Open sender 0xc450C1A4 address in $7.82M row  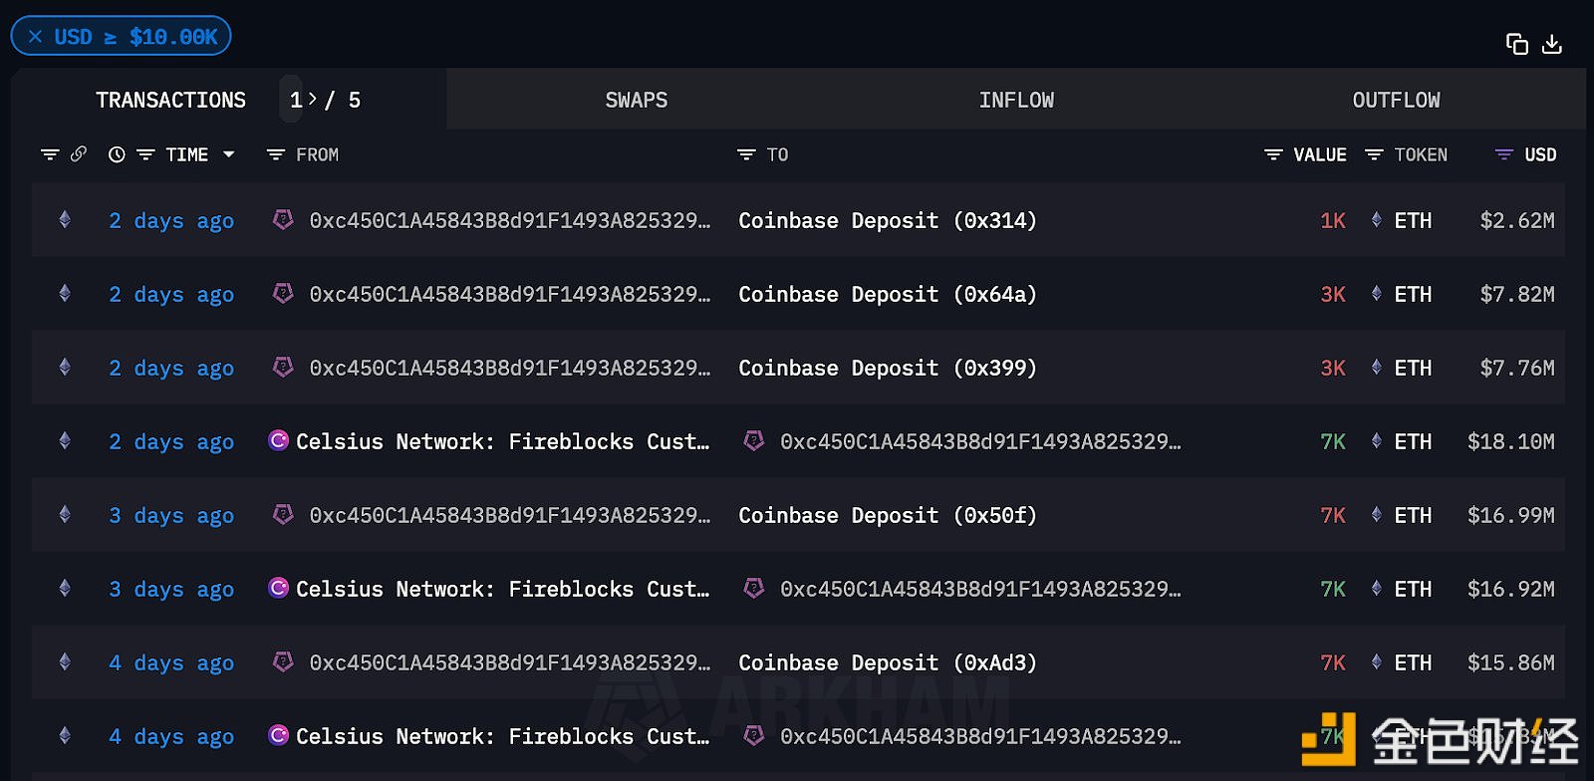[x=510, y=294]
